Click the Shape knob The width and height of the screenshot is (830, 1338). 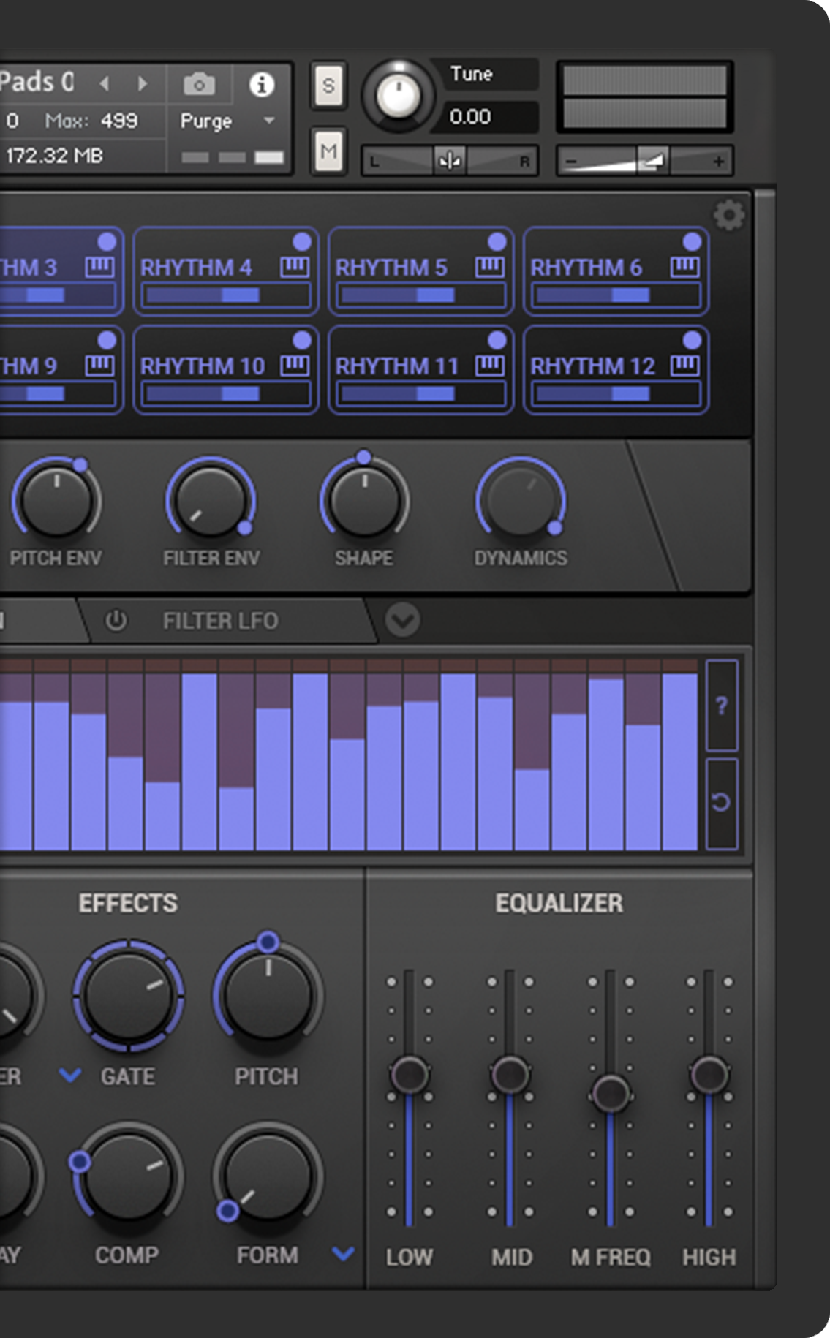click(364, 501)
